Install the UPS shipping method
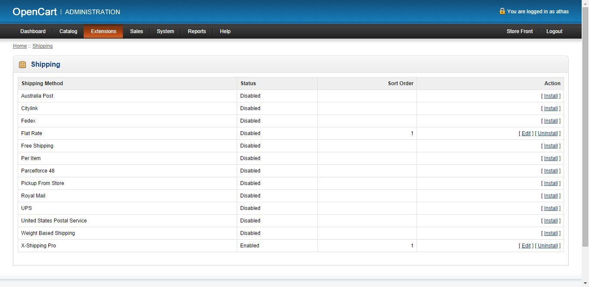Viewport: 589px width, 287px height. 551,208
